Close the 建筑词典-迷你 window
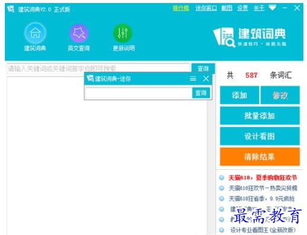307x235 pixels. tap(206, 79)
